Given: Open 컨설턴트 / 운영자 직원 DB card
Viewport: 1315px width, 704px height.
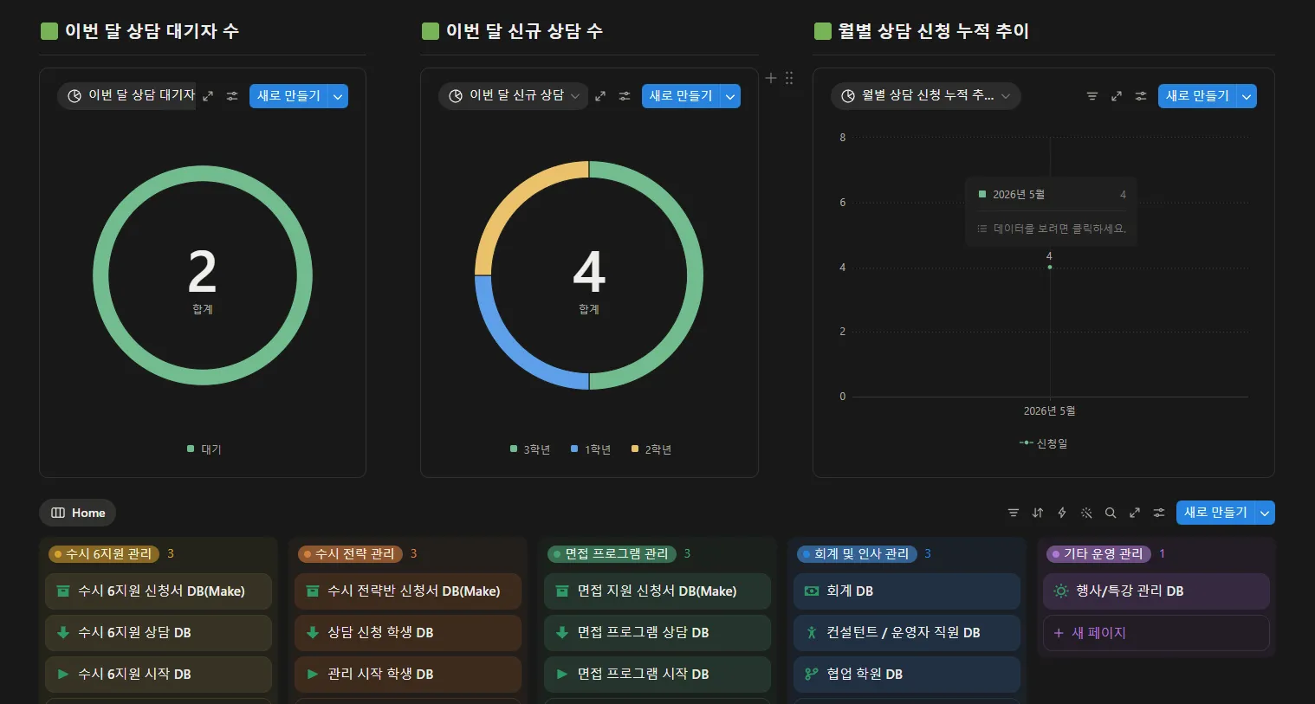Looking at the screenshot, I should [907, 633].
